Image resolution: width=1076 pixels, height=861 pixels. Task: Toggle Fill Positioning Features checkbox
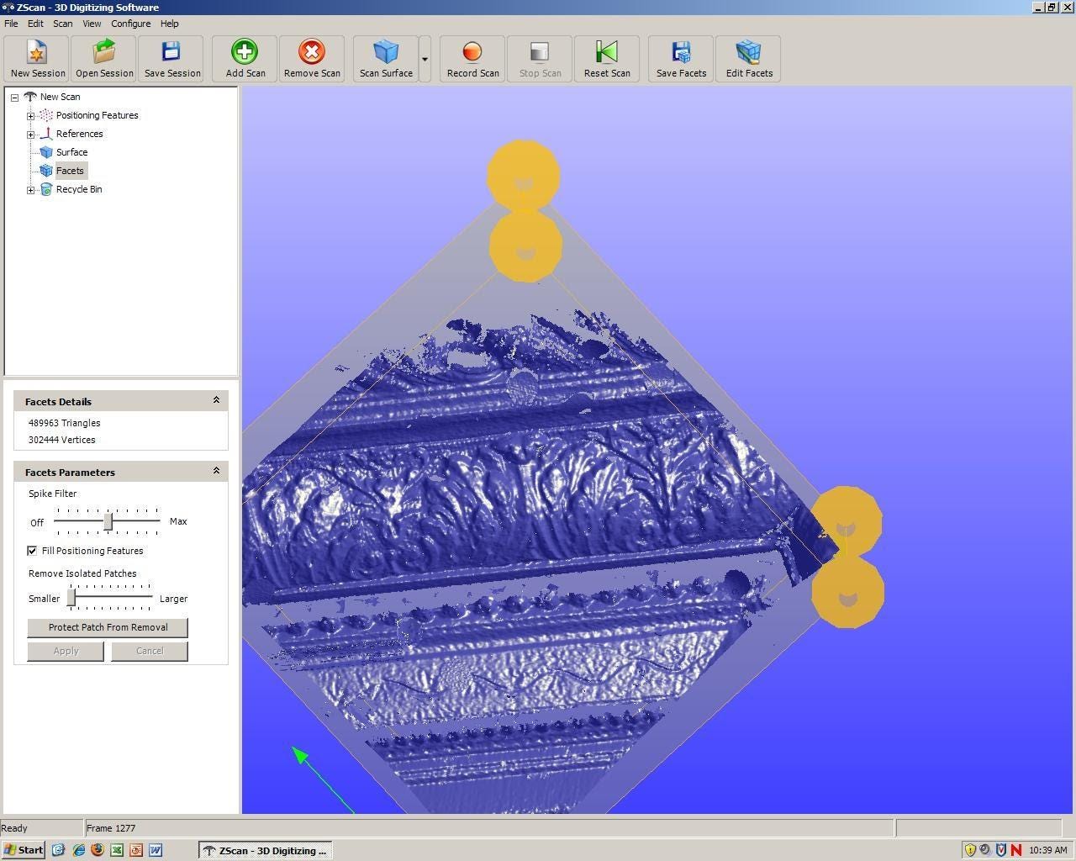pos(32,551)
